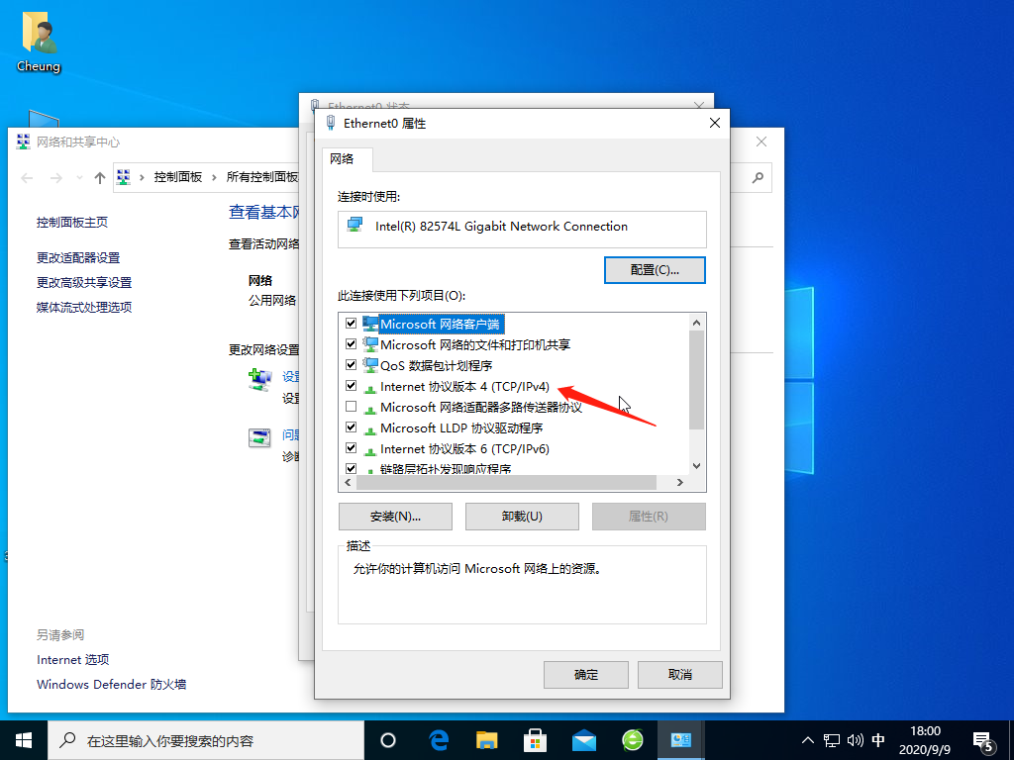Screen dimensions: 1014x760
Task: Click the 更改适配器设置 link
Action: click(78, 257)
